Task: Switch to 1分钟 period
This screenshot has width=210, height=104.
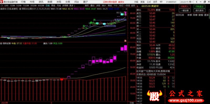Action: [13, 6]
